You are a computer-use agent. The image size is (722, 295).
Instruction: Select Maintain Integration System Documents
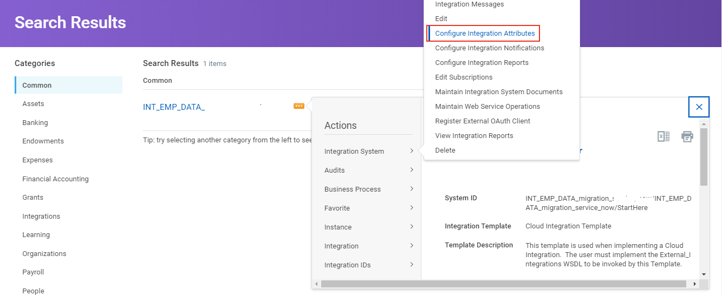[x=499, y=92]
